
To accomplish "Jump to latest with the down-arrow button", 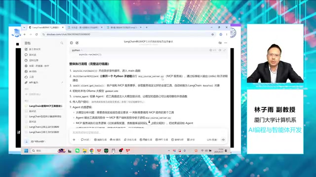I will coord(149,122).
